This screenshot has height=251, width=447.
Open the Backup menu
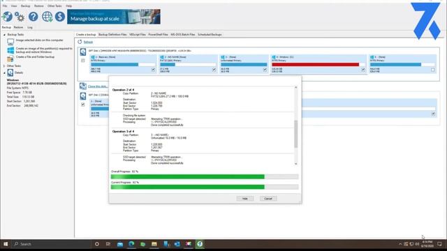[25, 6]
